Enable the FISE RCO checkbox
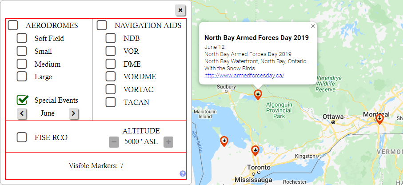This screenshot has width=403, height=185. click(22, 137)
